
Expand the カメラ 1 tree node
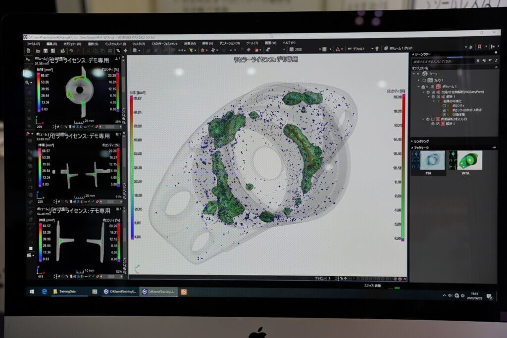(x=419, y=80)
